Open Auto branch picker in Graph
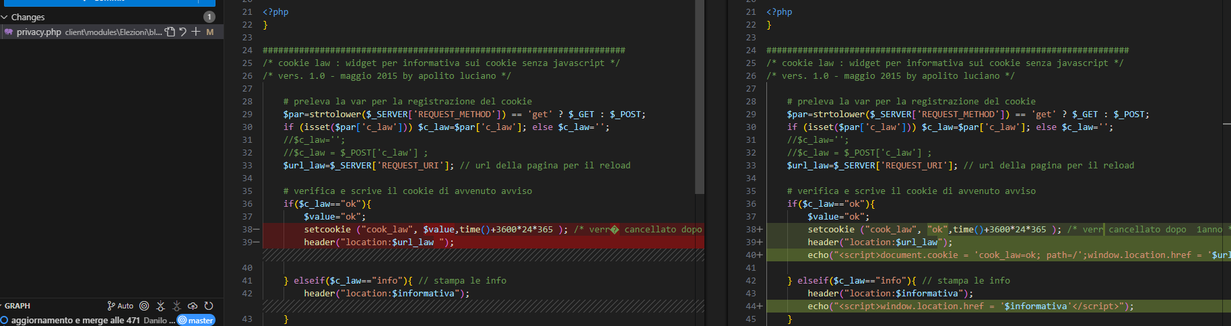The image size is (1231, 326). click(x=121, y=306)
